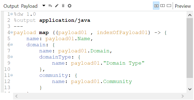Click 'indexOfPayload01' parameter text
The image size is (194, 100).
(122, 33)
